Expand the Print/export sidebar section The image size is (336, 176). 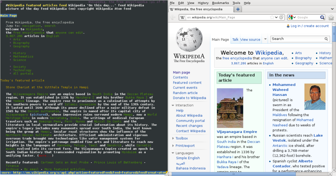coord(185,146)
